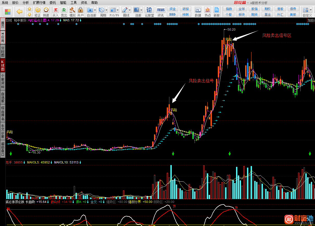Click the 外汇 button
Image resolution: width=315 pixels, height=226 pixels.
[x=280, y=15]
